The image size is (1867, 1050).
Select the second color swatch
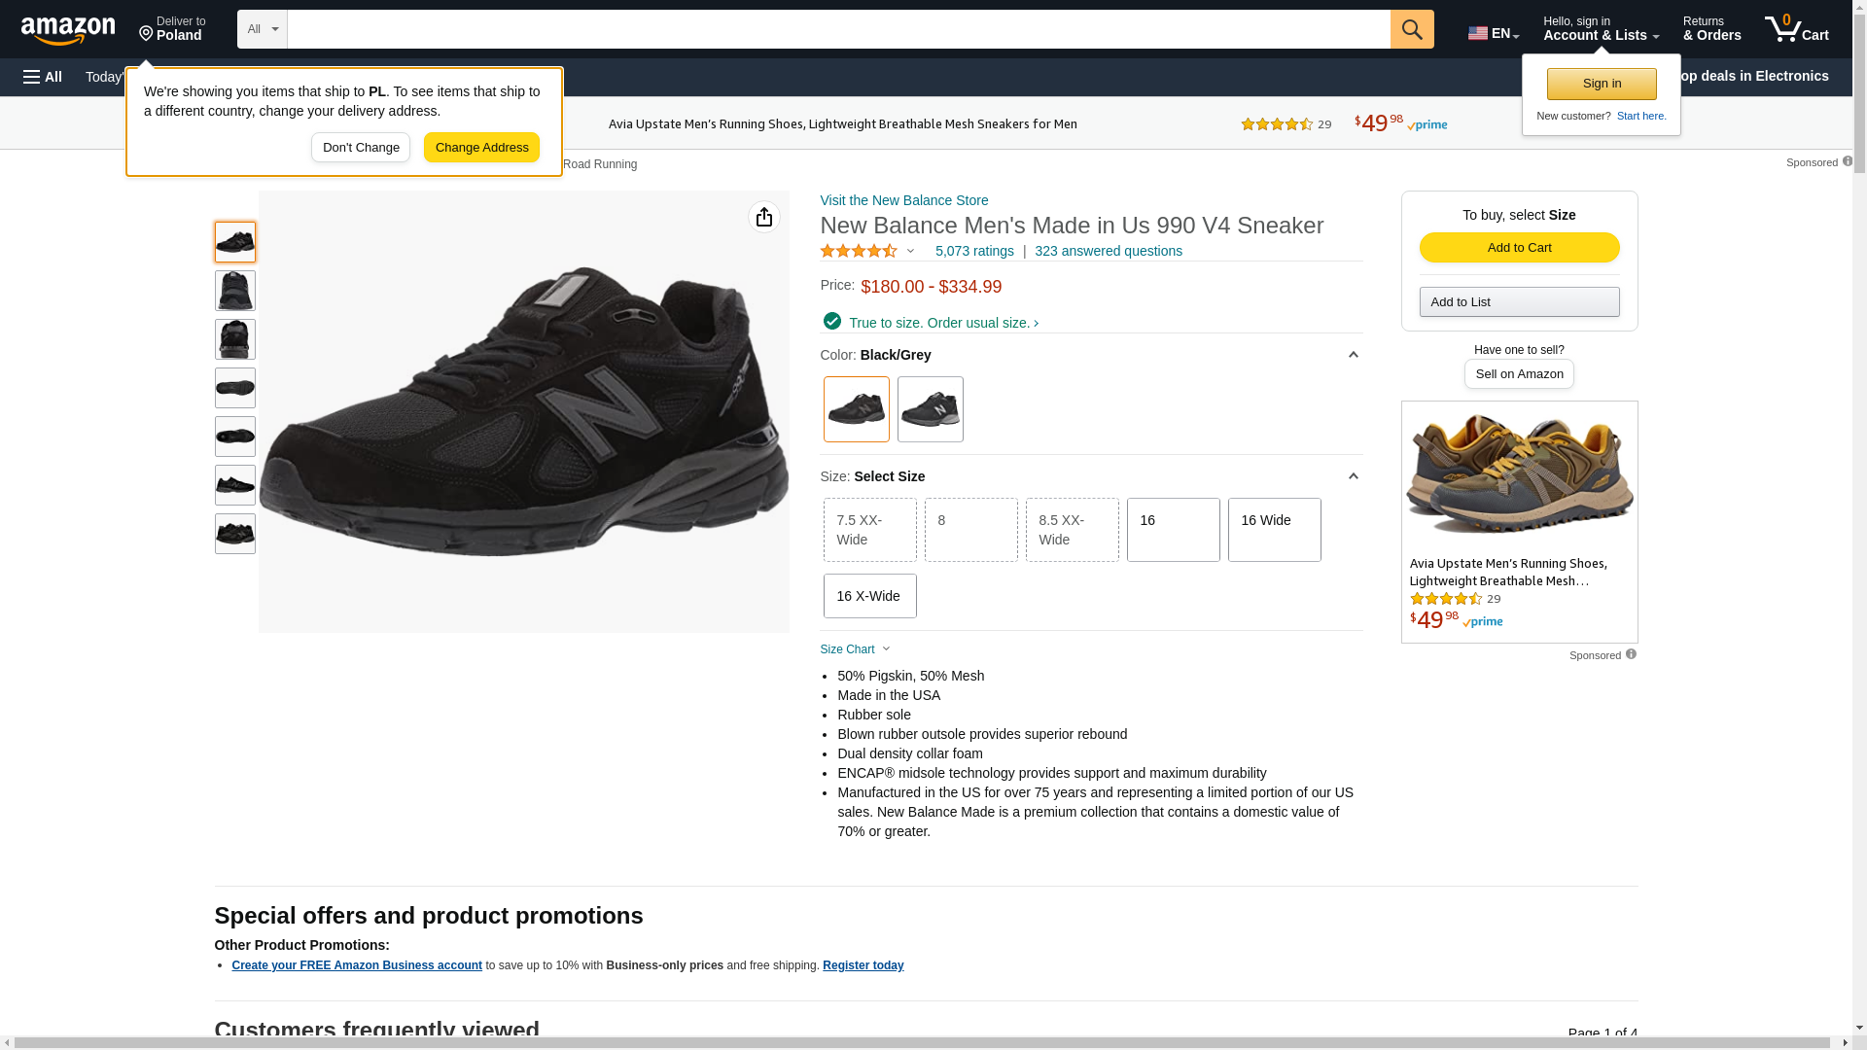[x=930, y=409]
